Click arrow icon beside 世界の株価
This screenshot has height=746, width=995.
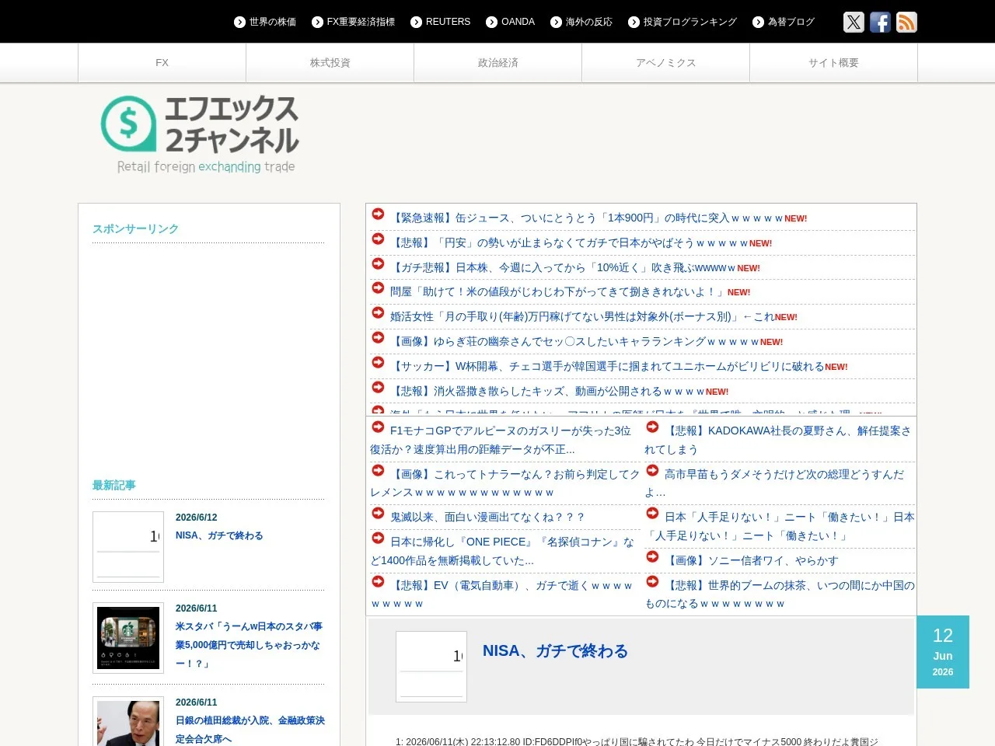[239, 22]
